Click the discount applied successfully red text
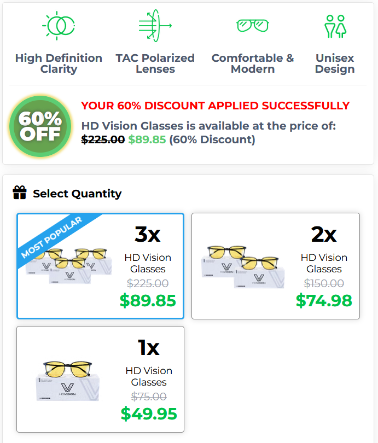 tap(215, 106)
